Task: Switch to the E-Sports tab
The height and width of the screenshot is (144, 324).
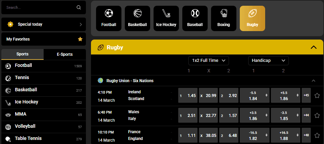Action: point(65,54)
